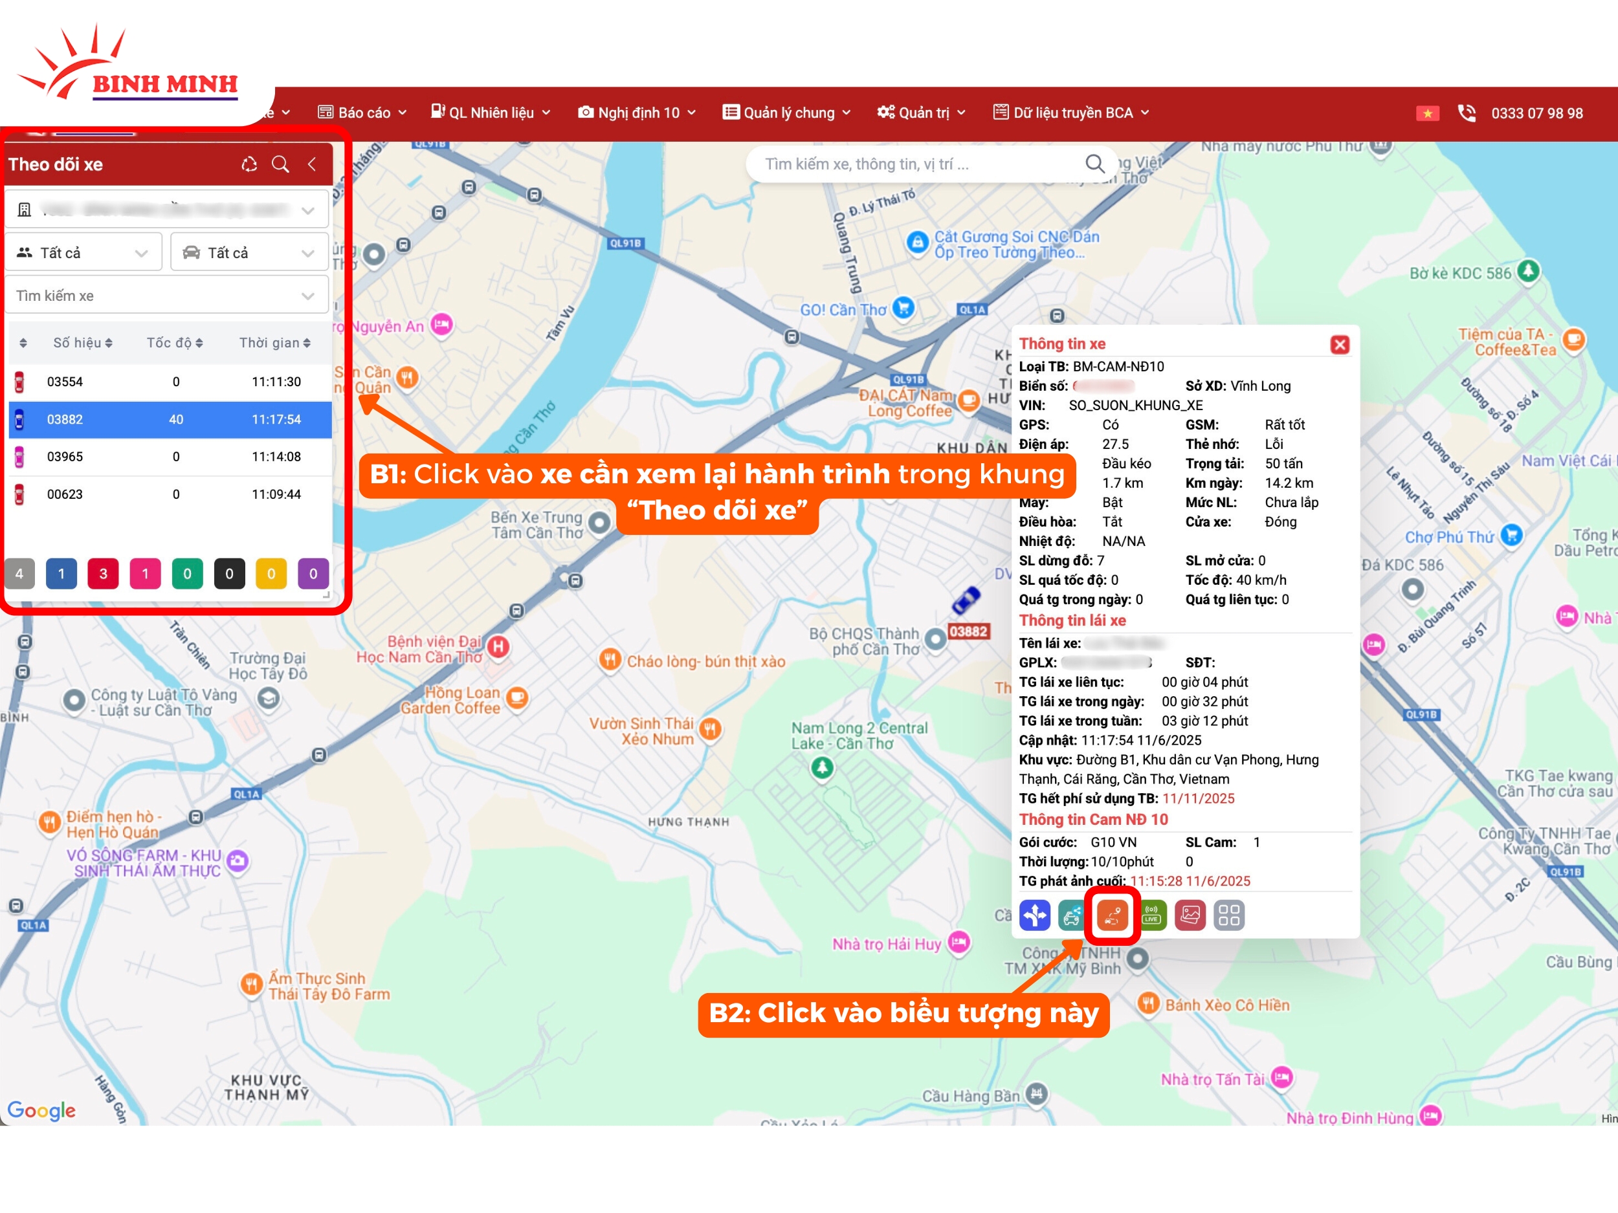Viewport: 1618px width, 1213px height.
Task: Click the Vietnam flag language icon
Action: point(1427,113)
